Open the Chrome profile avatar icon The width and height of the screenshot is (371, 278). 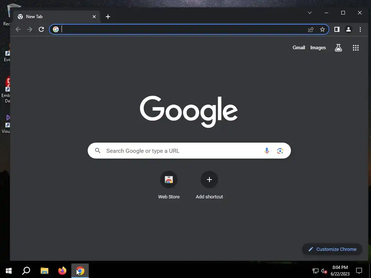pos(349,29)
